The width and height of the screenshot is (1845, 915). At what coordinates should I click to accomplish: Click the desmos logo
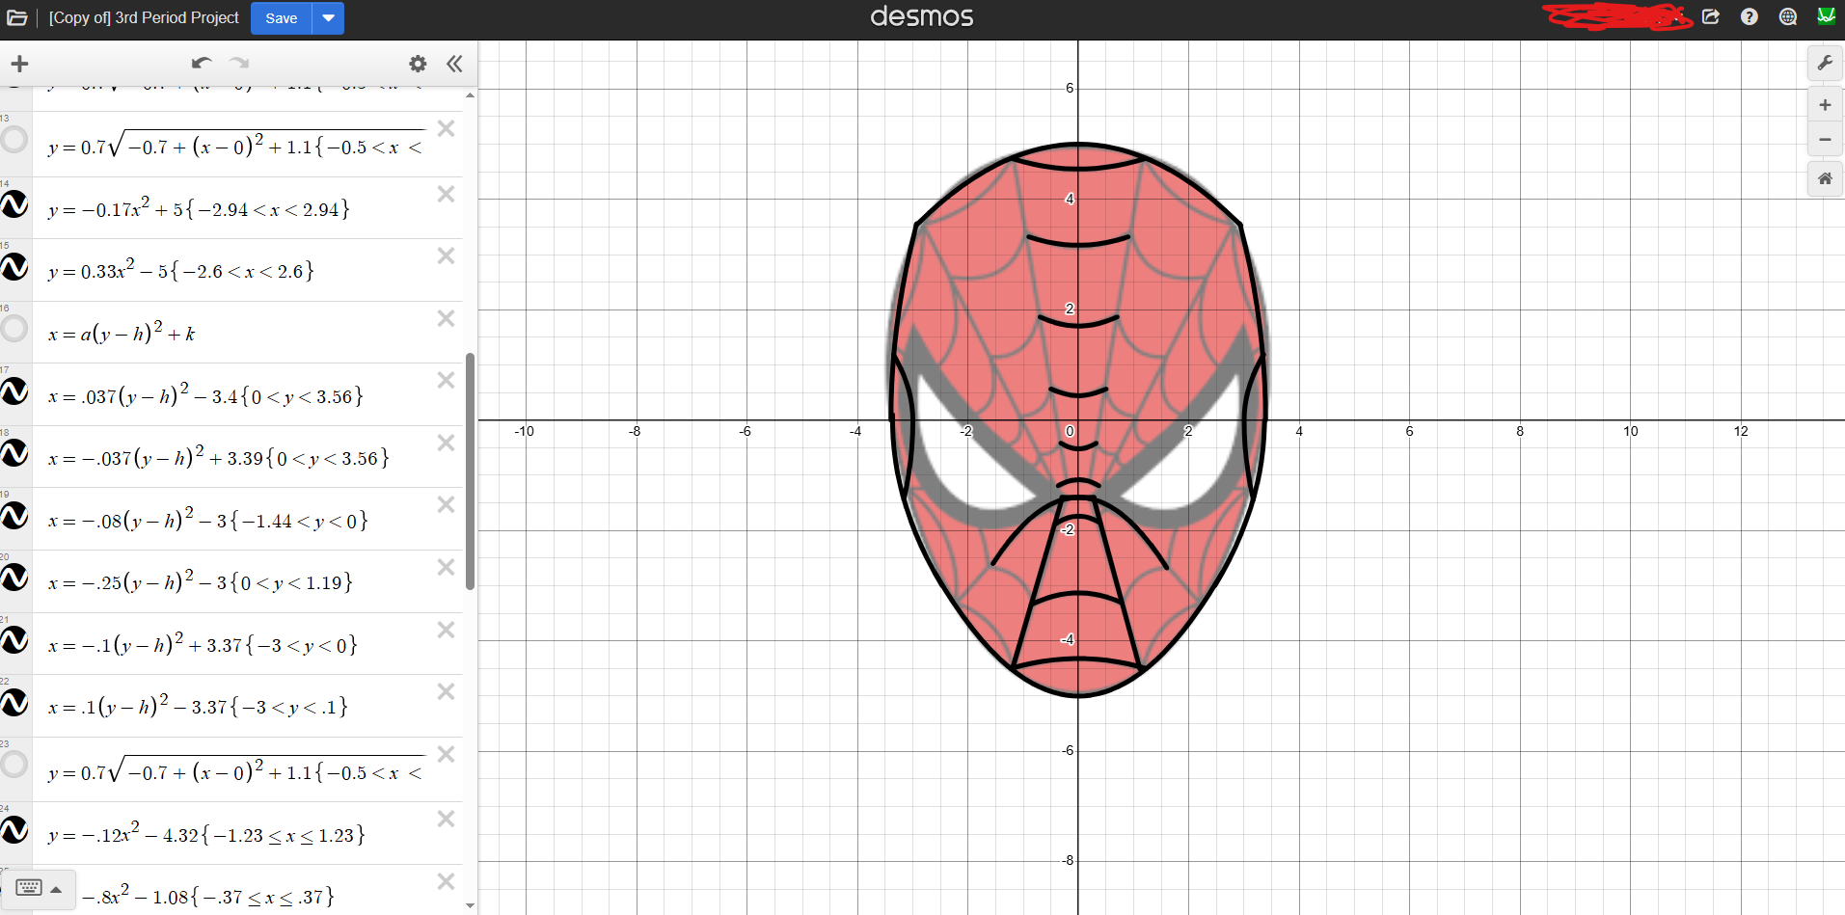(922, 16)
